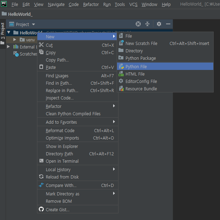
Task: Click the HTML File icon
Action: 121,74
